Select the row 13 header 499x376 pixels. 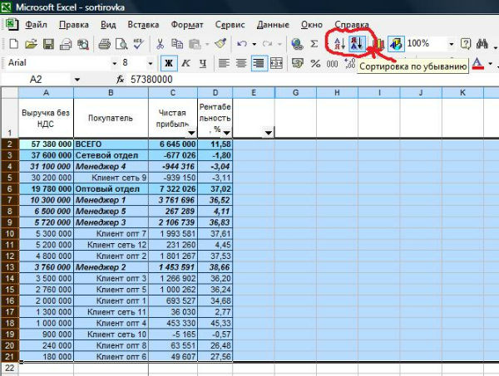tap(9, 268)
